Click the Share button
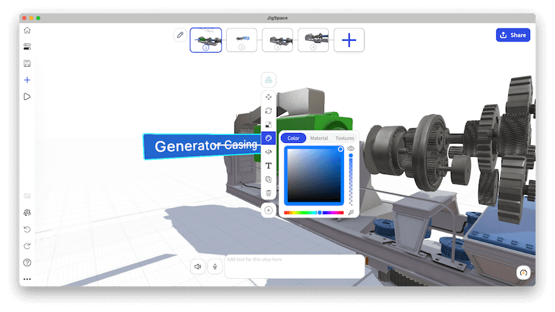This screenshot has height=312, width=555. [x=513, y=35]
